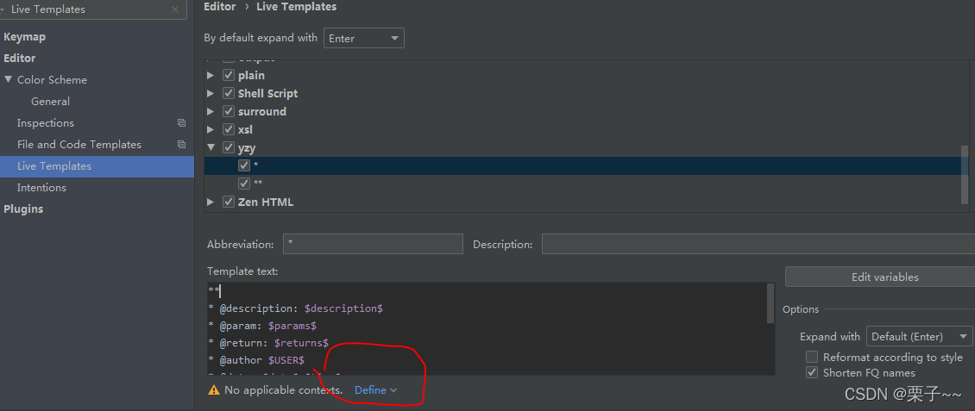Click the template list scrollbar
The image size is (975, 411).
click(964, 174)
